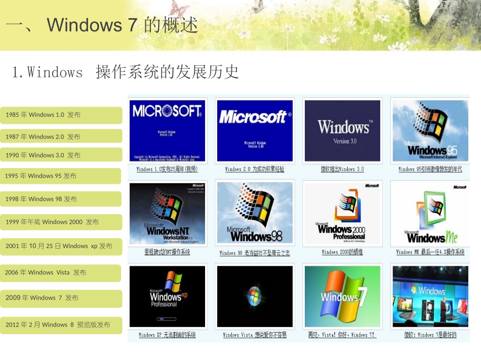Open the Windows Vista orb thumbnail

[x=255, y=296]
